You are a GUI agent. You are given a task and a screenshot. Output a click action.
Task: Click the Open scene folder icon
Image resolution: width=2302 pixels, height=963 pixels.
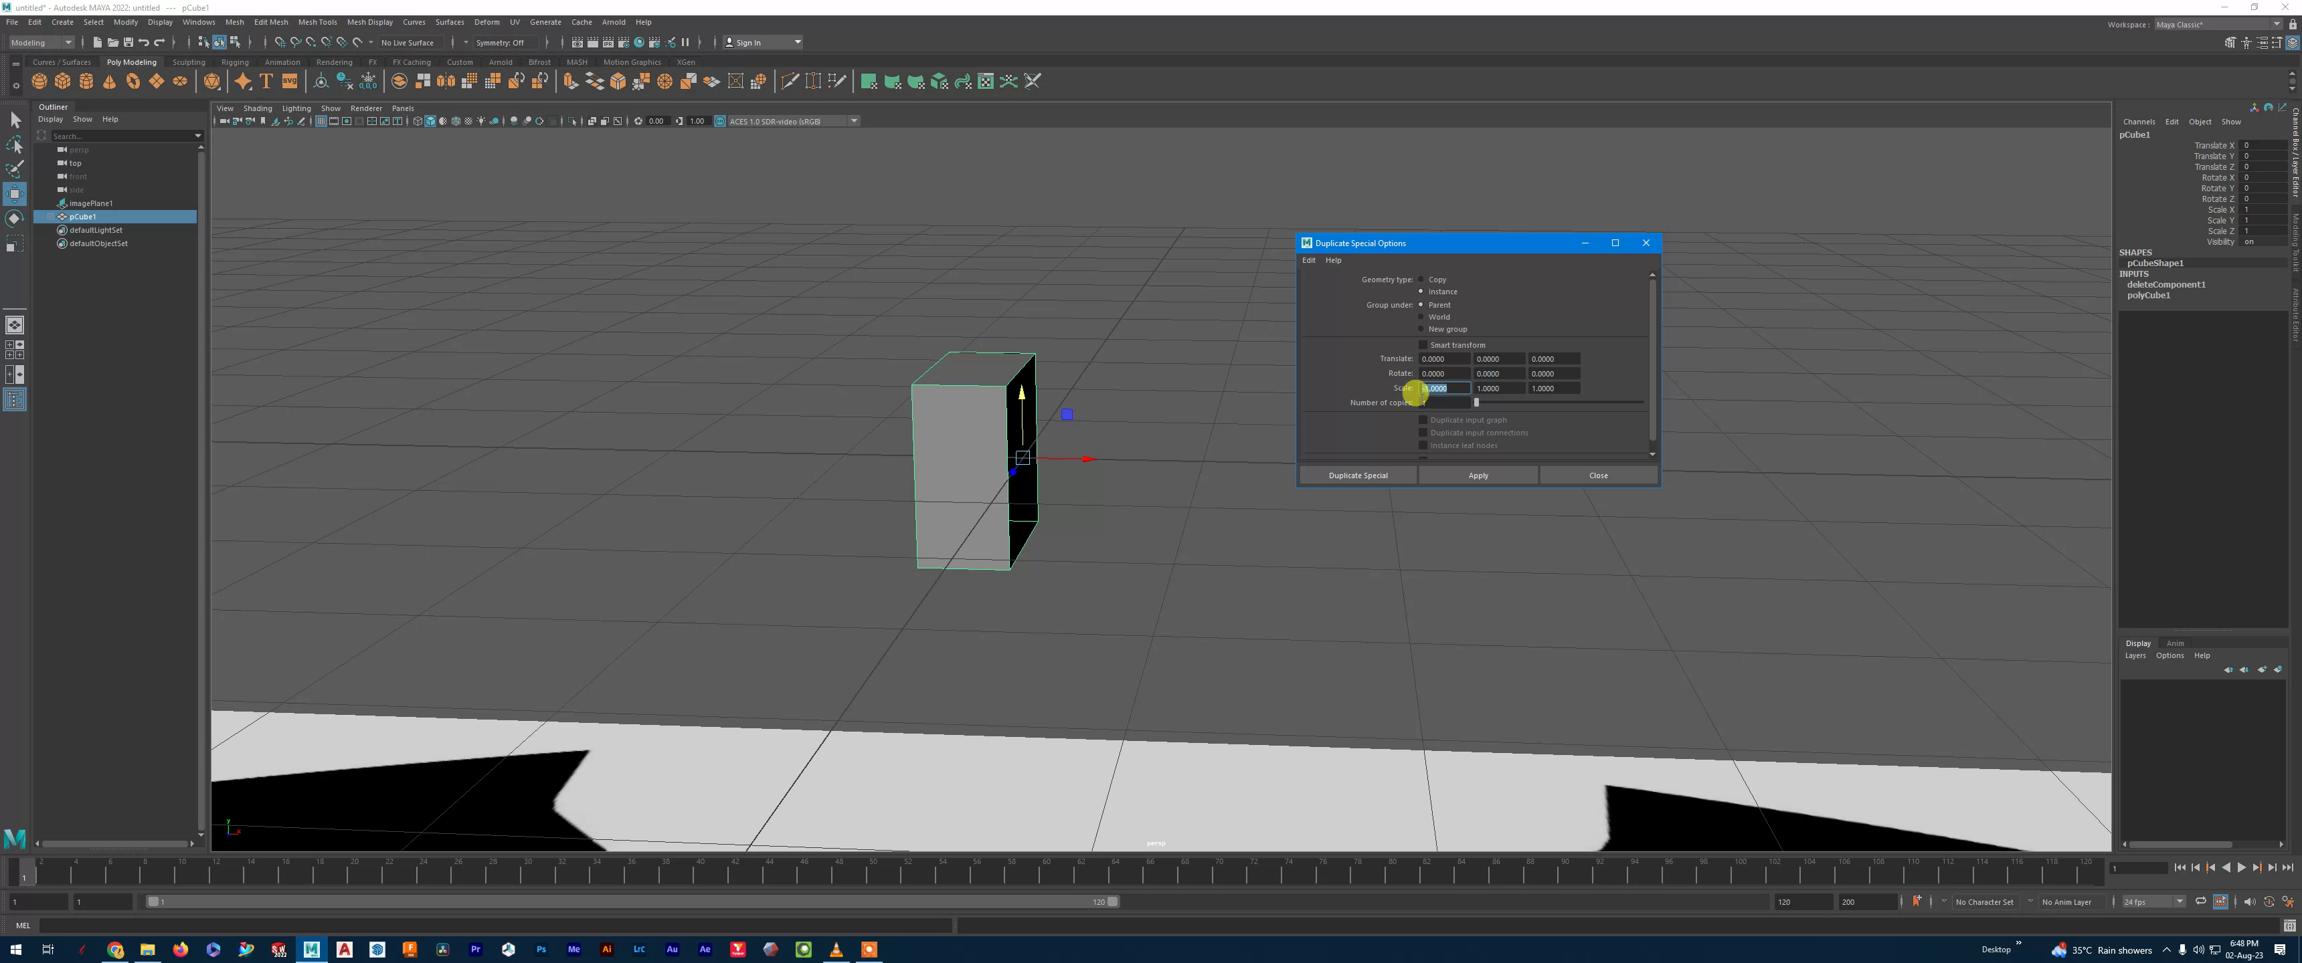tap(112, 42)
